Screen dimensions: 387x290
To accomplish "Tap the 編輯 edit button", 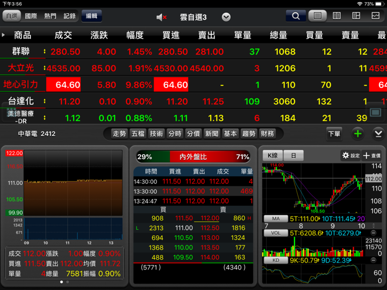I will click(x=91, y=16).
